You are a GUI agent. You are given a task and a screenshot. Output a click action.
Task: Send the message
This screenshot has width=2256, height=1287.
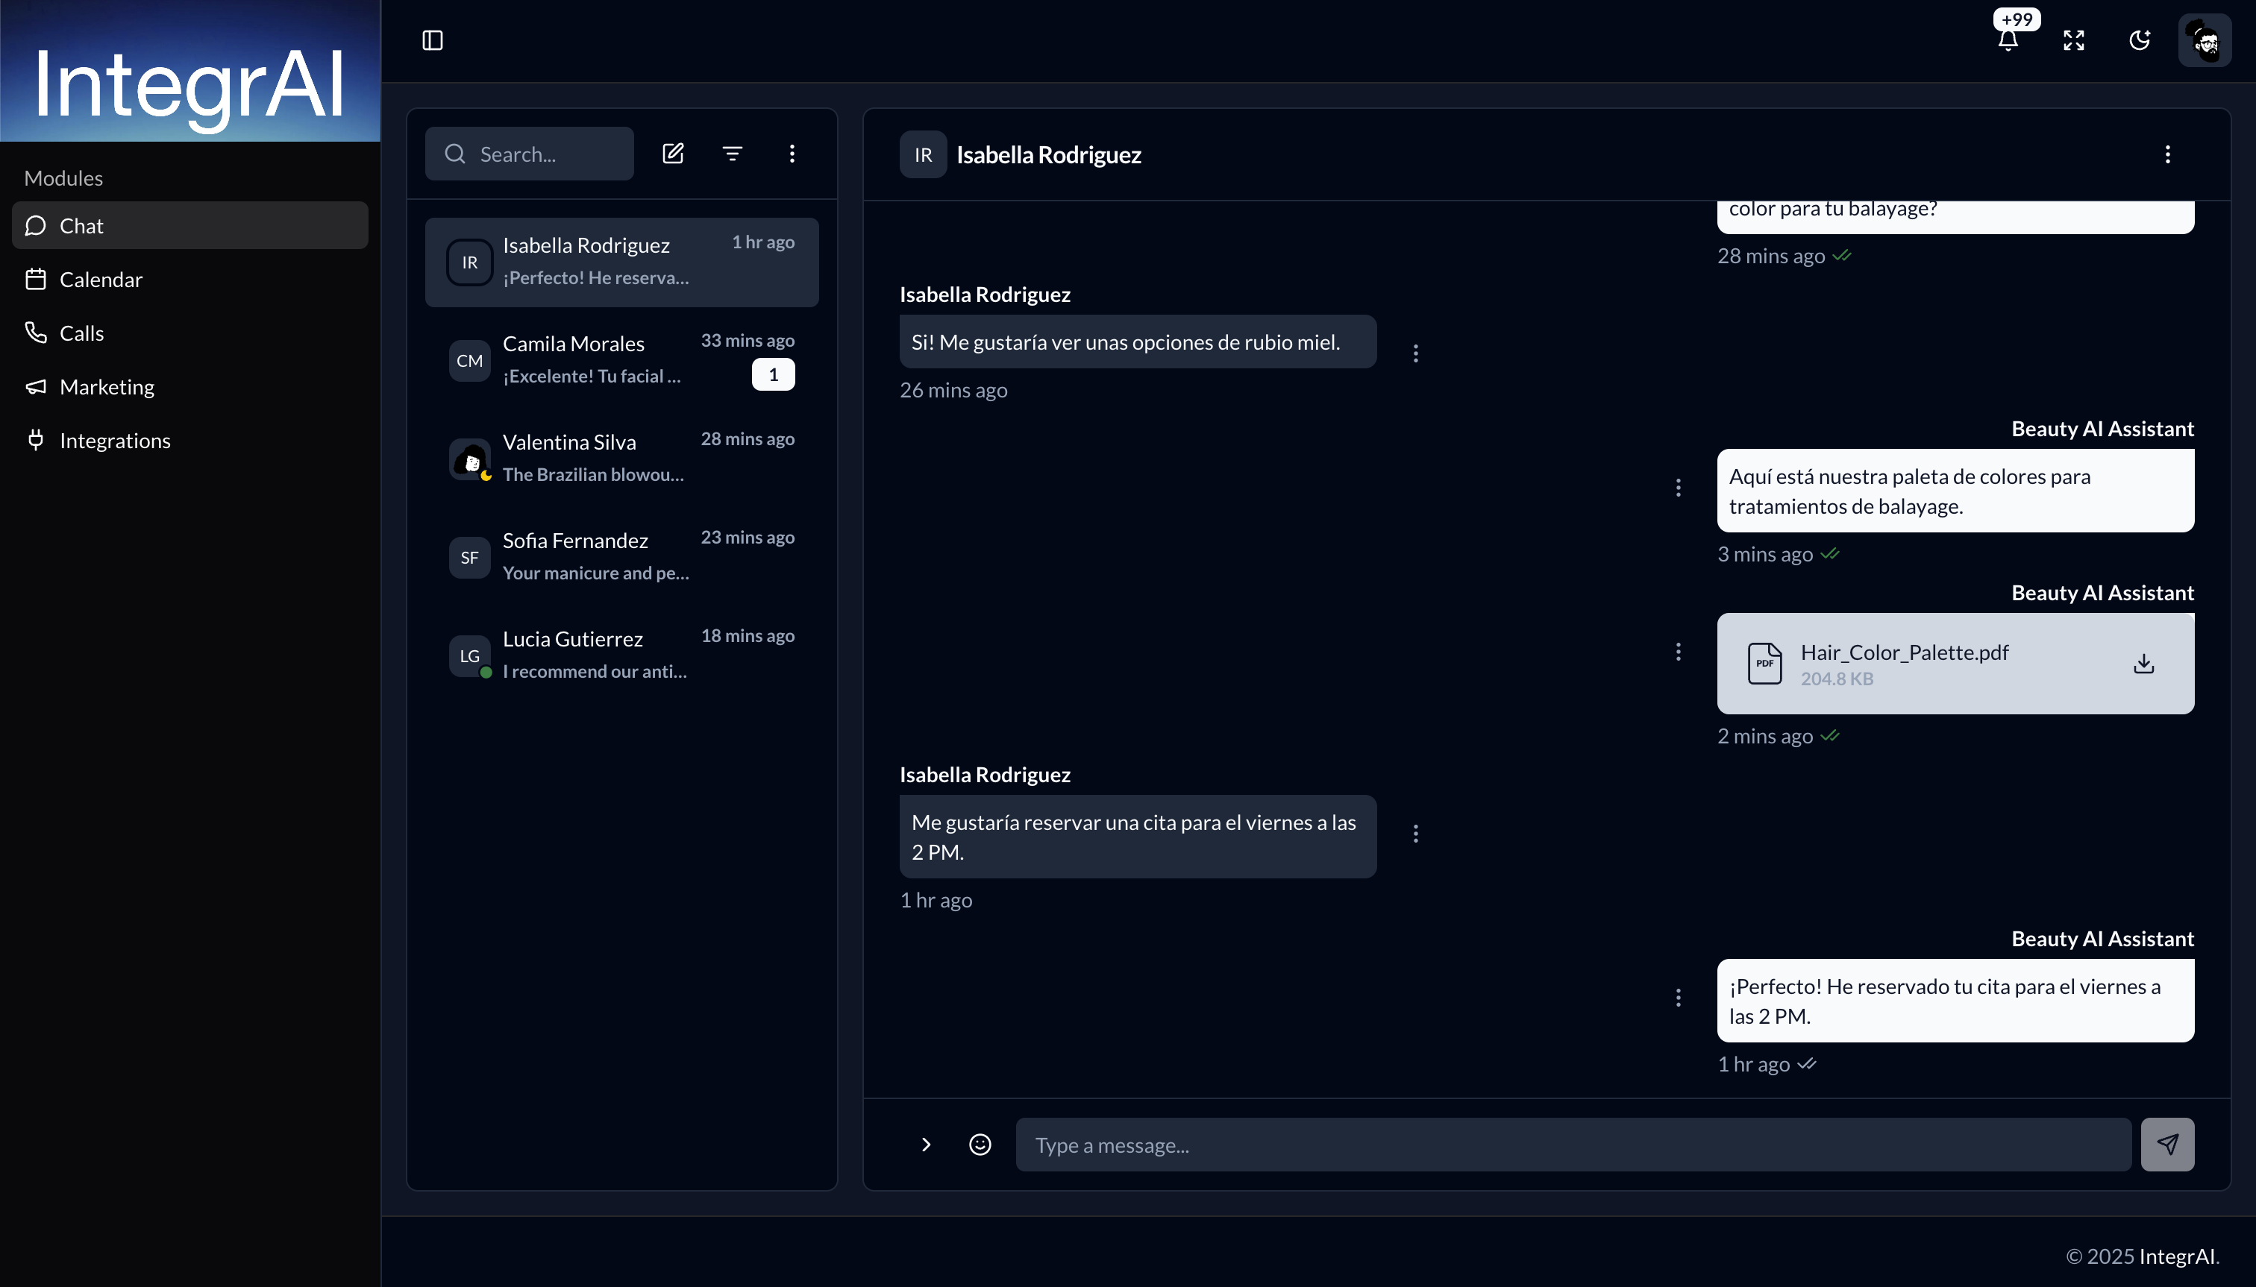[2167, 1145]
